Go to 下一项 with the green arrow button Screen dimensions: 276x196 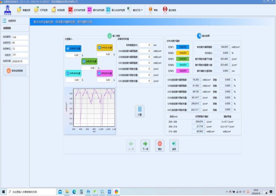click(145, 145)
